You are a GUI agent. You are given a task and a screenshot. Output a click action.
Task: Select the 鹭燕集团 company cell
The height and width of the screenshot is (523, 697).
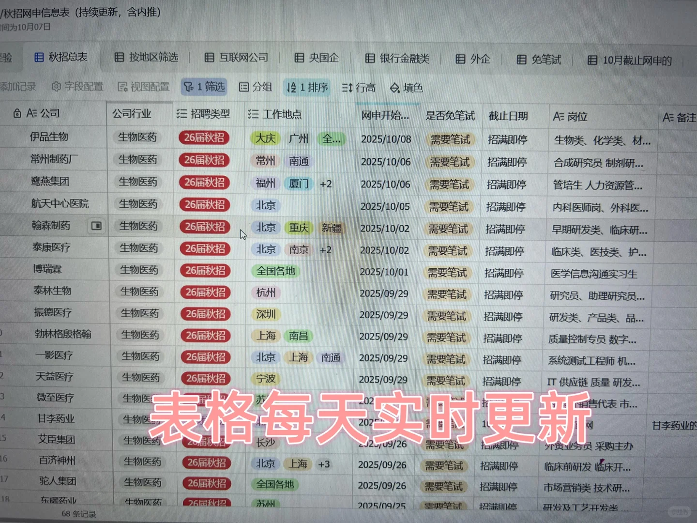[x=50, y=181]
